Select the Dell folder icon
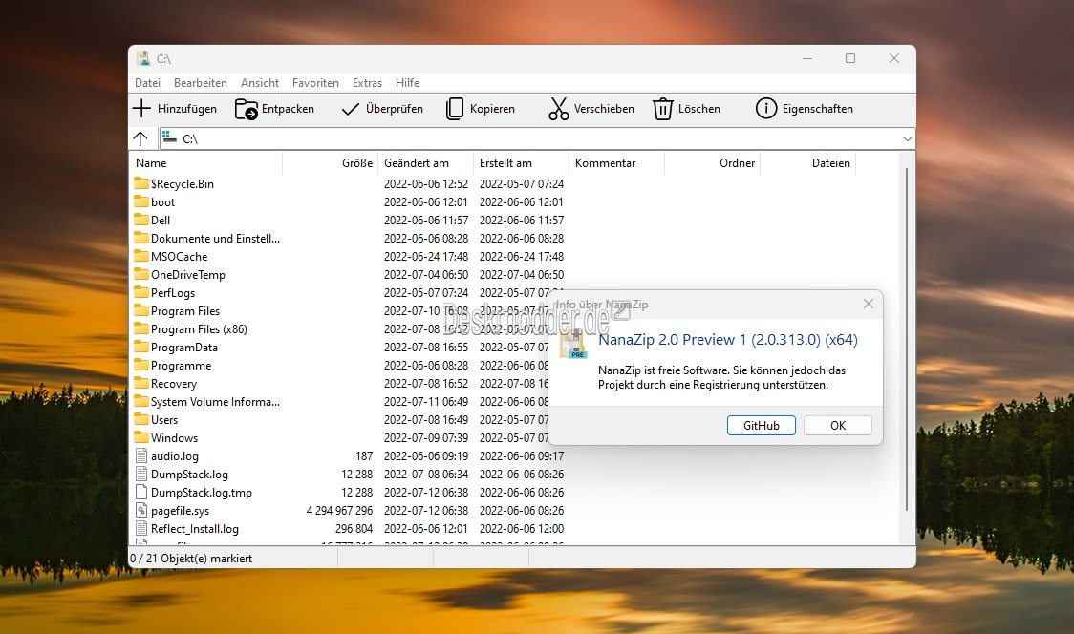This screenshot has height=634, width=1074. pos(141,219)
